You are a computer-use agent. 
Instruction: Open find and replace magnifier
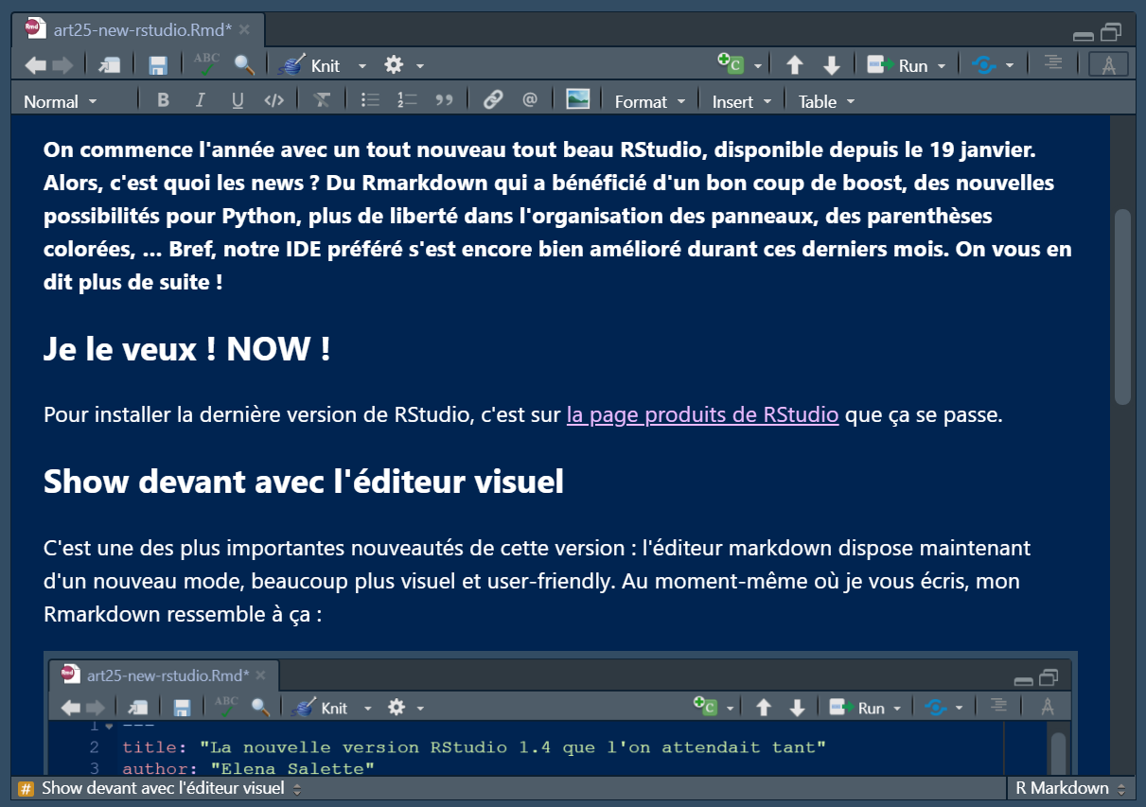click(245, 64)
